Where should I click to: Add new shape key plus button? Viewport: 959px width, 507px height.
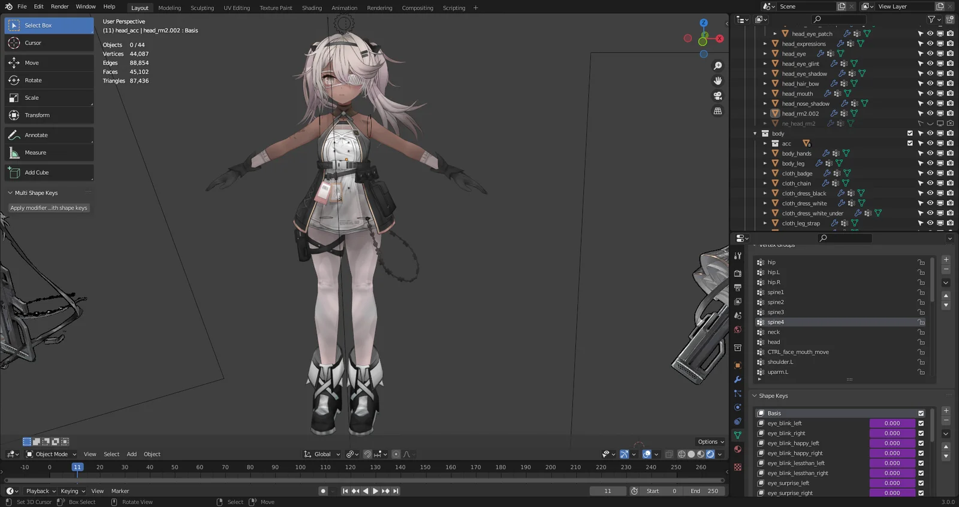(x=946, y=411)
